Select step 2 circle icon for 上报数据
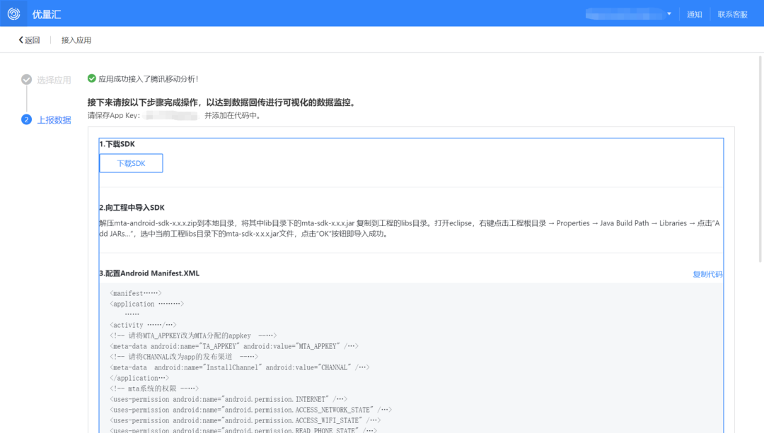Screen dimensions: 764x433 26,119
